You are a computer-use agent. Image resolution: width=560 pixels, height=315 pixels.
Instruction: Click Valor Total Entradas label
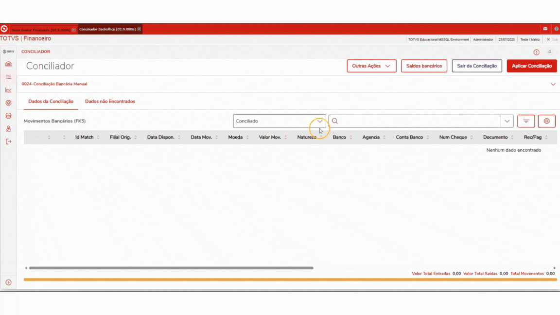pos(431,274)
